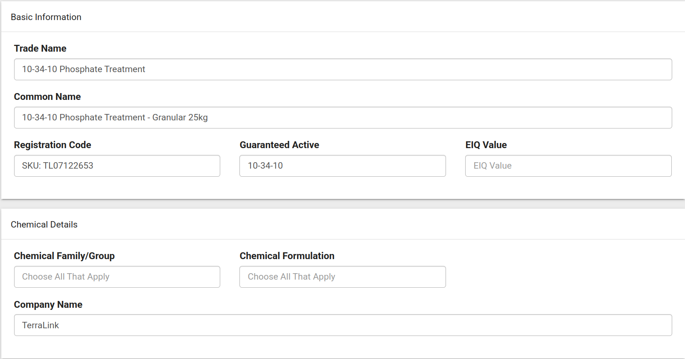The height and width of the screenshot is (359, 685).
Task: Click the gray divider between the two sections
Action: pyautogui.click(x=343, y=204)
